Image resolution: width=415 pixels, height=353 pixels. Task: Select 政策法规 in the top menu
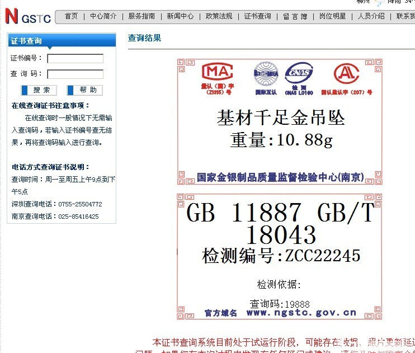(219, 16)
